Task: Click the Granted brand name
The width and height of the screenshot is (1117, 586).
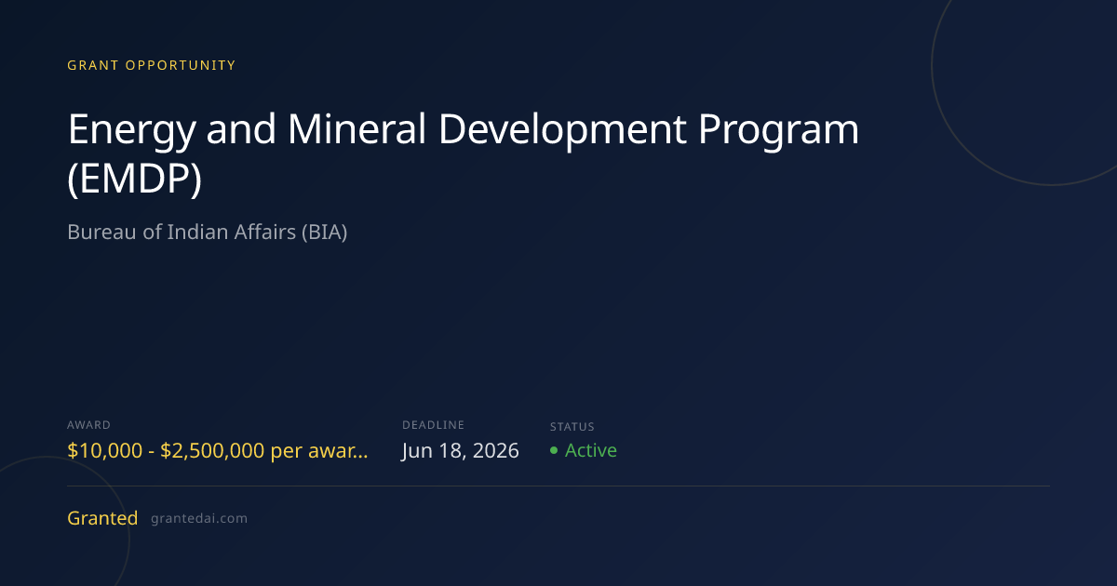Action: [102, 518]
